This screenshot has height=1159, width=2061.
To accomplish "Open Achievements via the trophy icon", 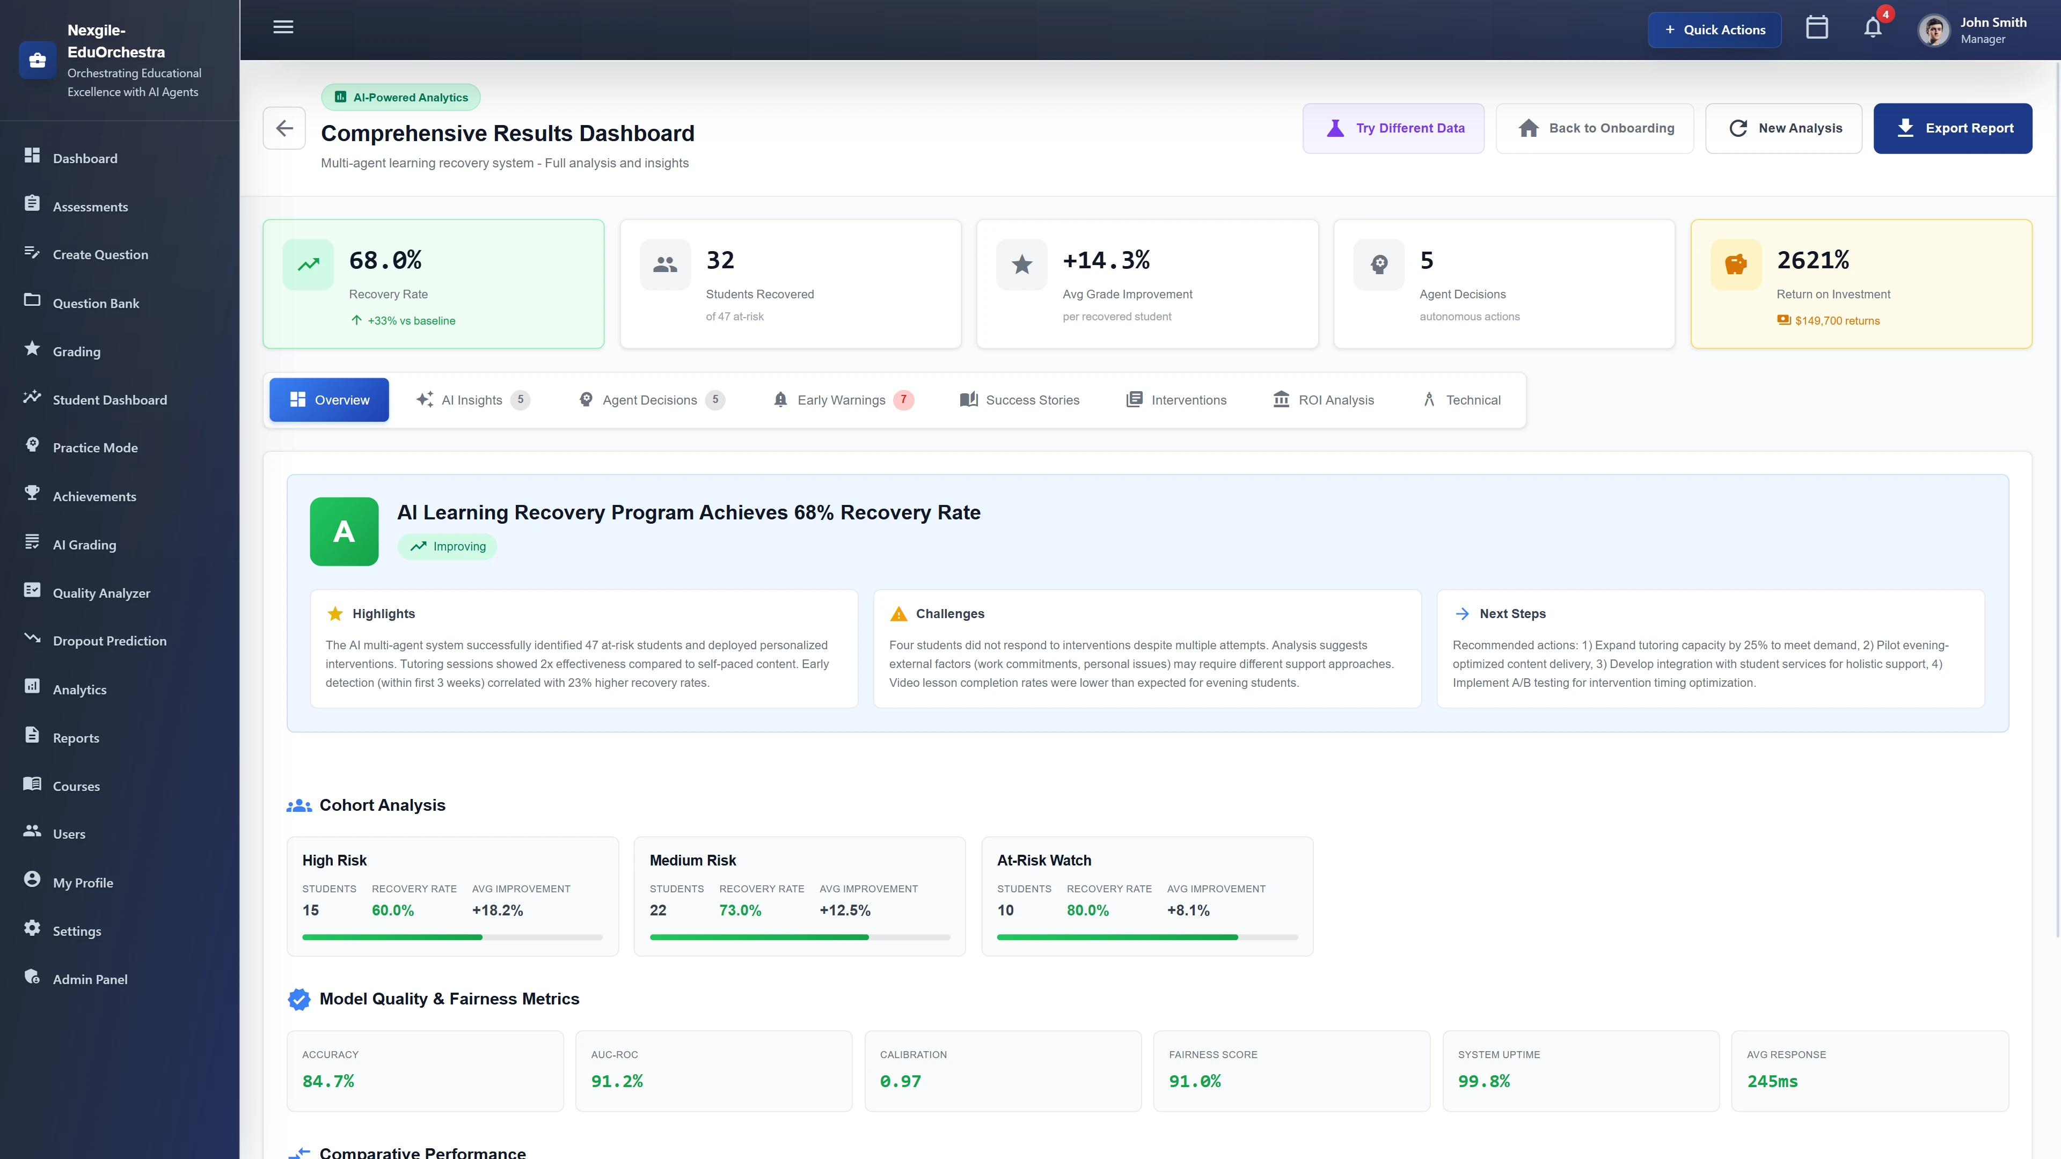I will (33, 496).
